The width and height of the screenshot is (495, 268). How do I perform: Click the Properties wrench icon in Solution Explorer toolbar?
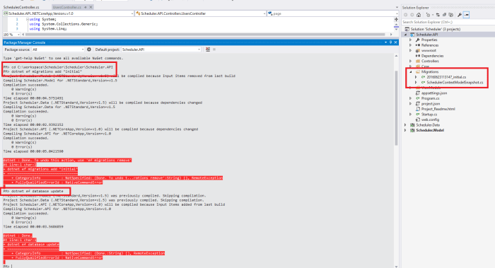[x=460, y=15]
